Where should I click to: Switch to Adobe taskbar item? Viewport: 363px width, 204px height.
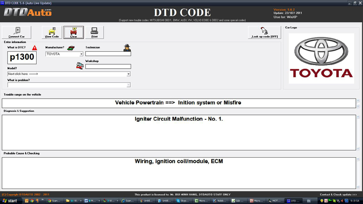coord(221,201)
